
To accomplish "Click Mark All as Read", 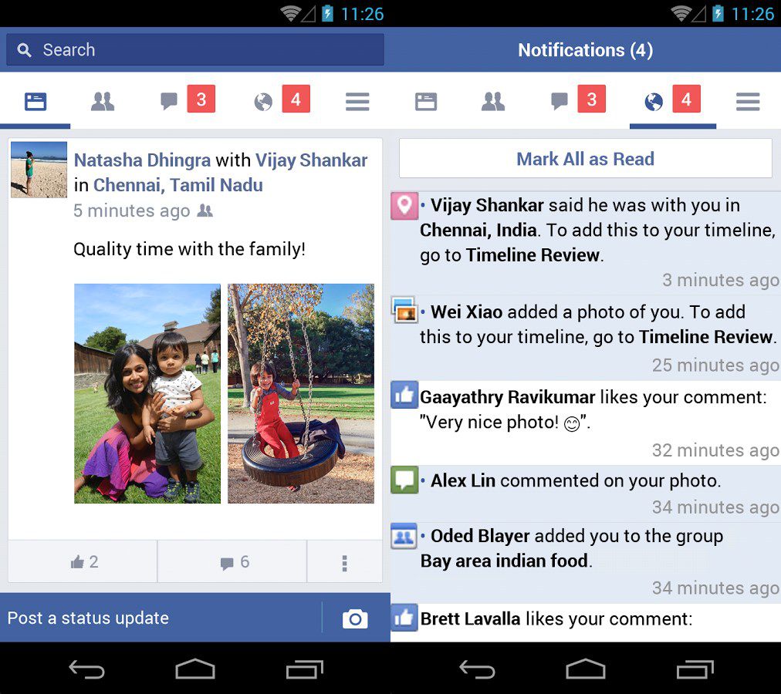I will coord(586,159).
